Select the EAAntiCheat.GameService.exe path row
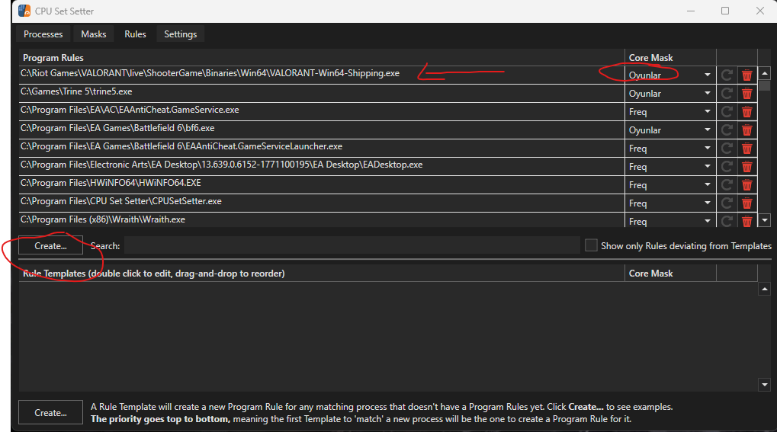This screenshot has height=432, width=777. (322, 111)
